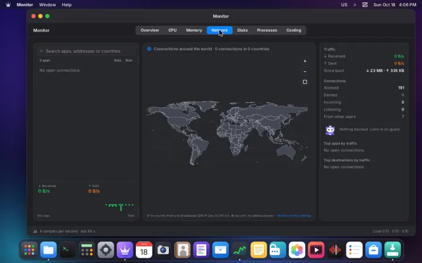This screenshot has width=422, height=263.
Task: Switch to the Memory tab
Action: point(194,30)
